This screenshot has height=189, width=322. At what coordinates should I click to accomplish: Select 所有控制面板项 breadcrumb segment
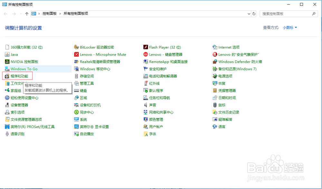pos(76,14)
